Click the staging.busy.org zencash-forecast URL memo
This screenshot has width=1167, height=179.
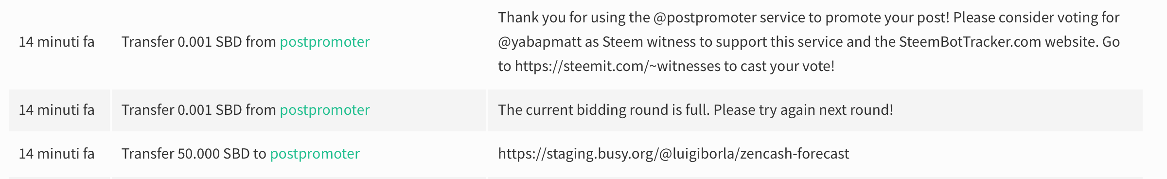click(673, 154)
